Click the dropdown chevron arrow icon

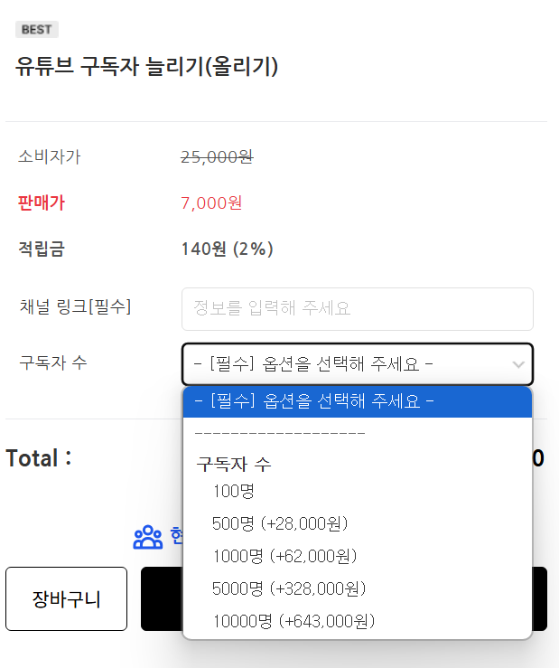coord(518,365)
